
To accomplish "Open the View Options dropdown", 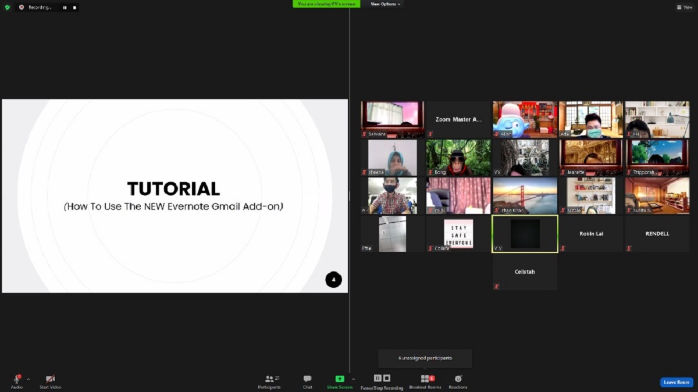I will pos(385,4).
